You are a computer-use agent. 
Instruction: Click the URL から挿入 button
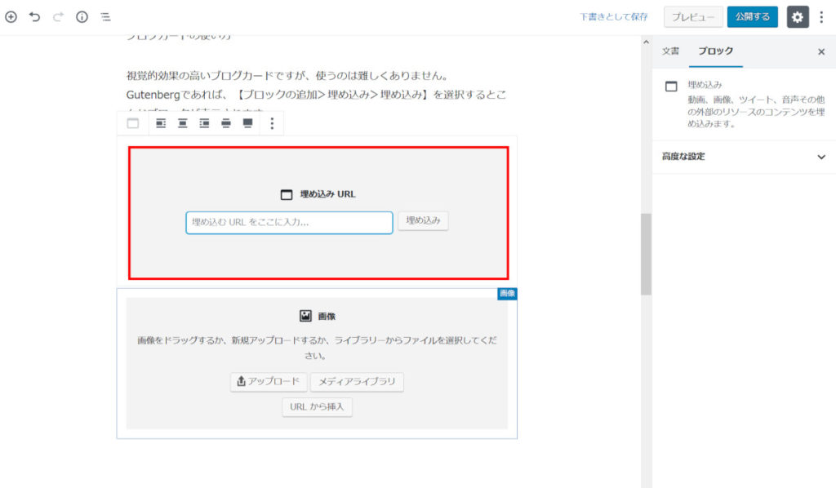[317, 407]
